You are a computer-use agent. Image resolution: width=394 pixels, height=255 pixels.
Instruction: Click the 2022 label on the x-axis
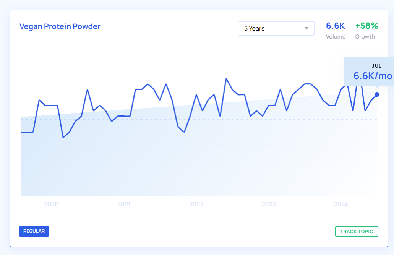click(196, 205)
